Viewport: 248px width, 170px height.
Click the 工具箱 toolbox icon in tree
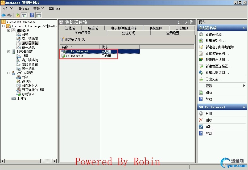pos(14,98)
